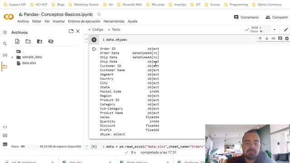
Task: Open the terminal sidebar icon
Action: (5, 144)
